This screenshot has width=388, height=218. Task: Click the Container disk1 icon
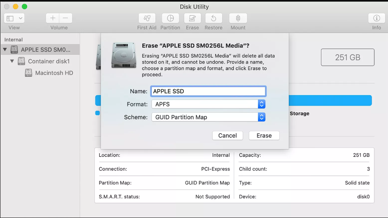22,61
